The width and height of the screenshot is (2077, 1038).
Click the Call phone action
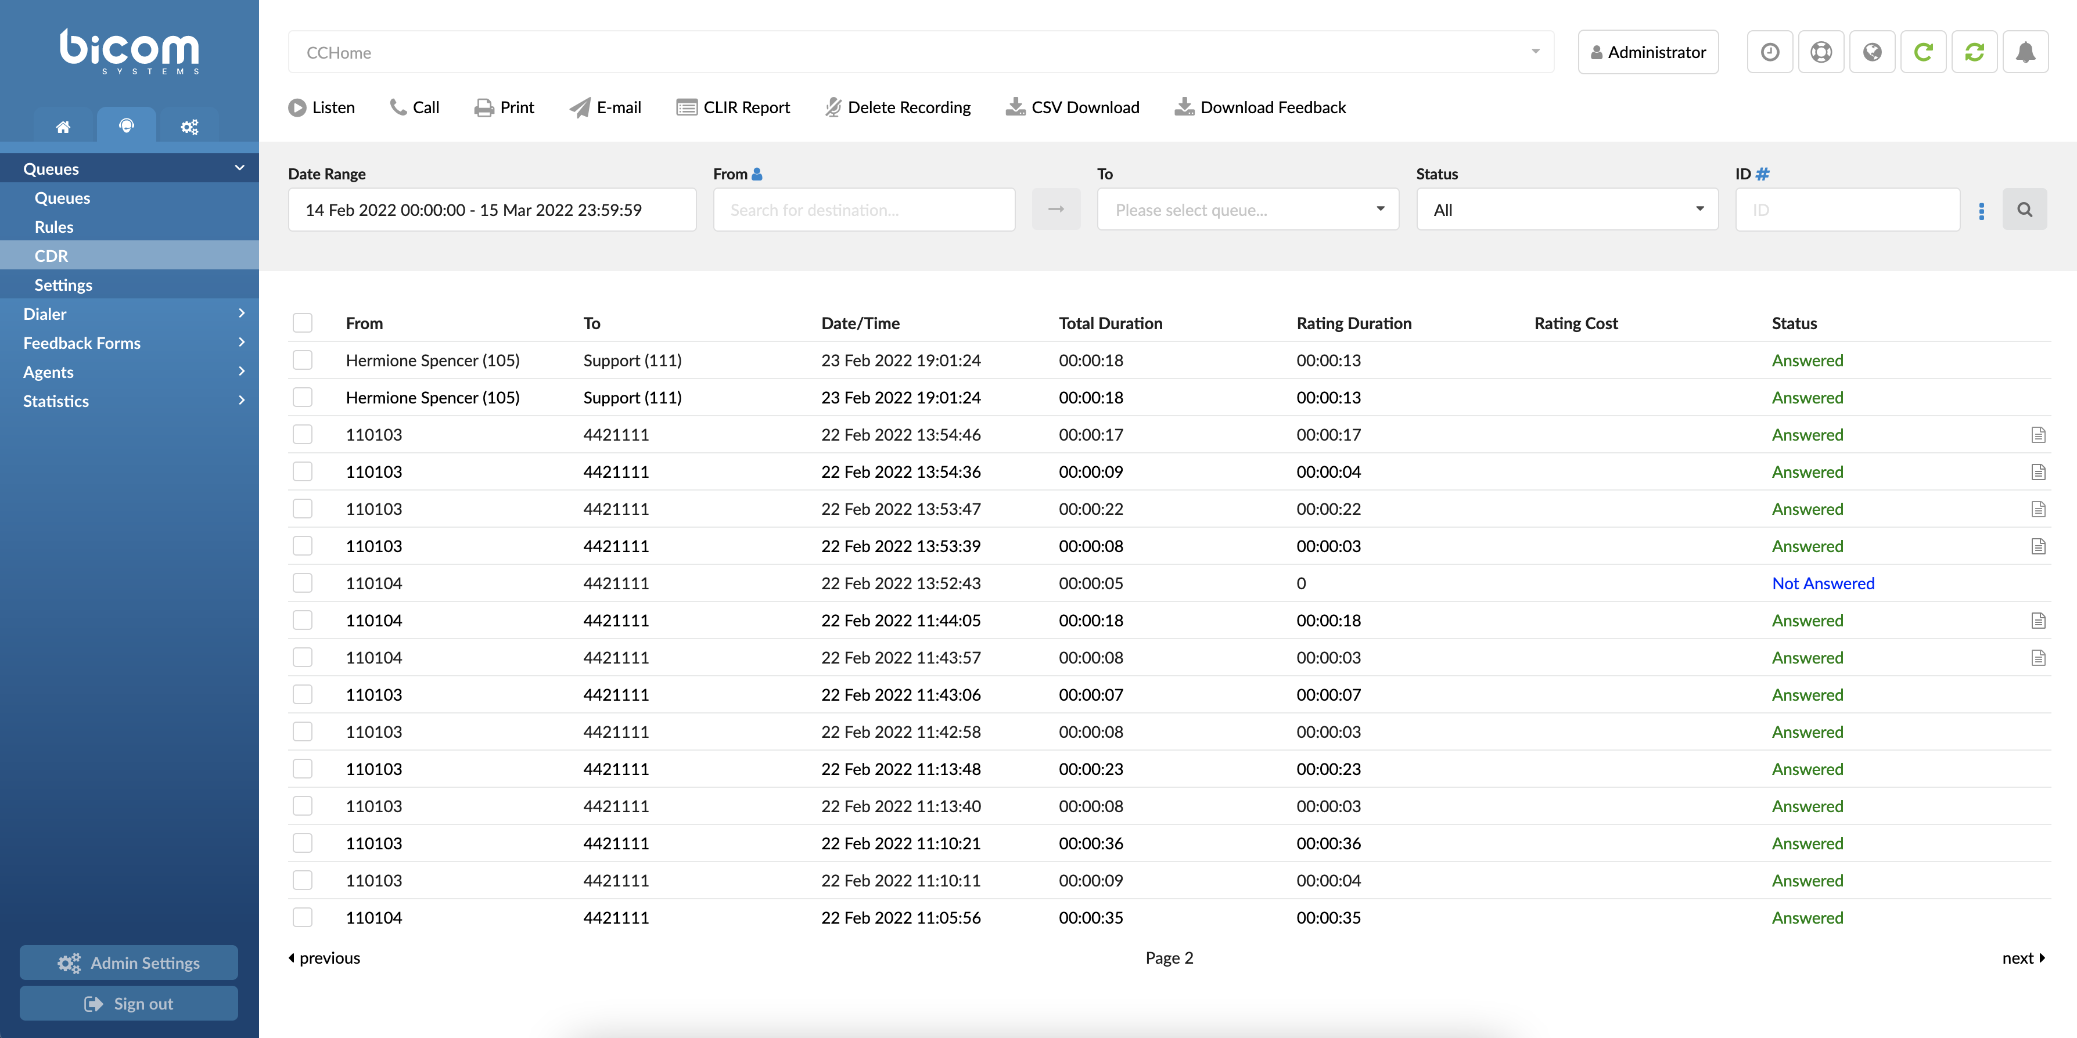pos(415,107)
